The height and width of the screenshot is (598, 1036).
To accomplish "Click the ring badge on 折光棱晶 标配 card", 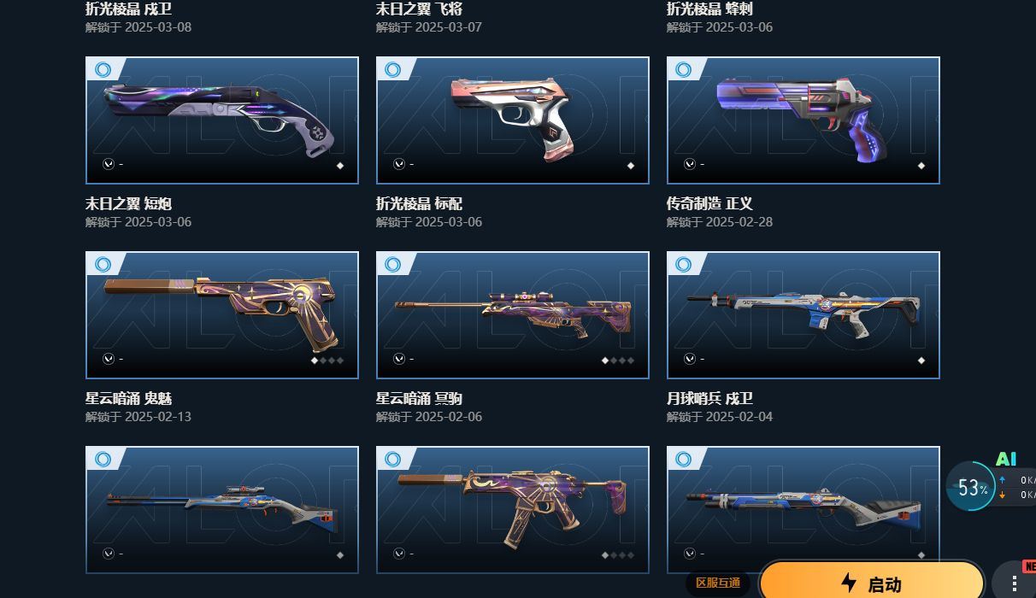I will pyautogui.click(x=393, y=70).
